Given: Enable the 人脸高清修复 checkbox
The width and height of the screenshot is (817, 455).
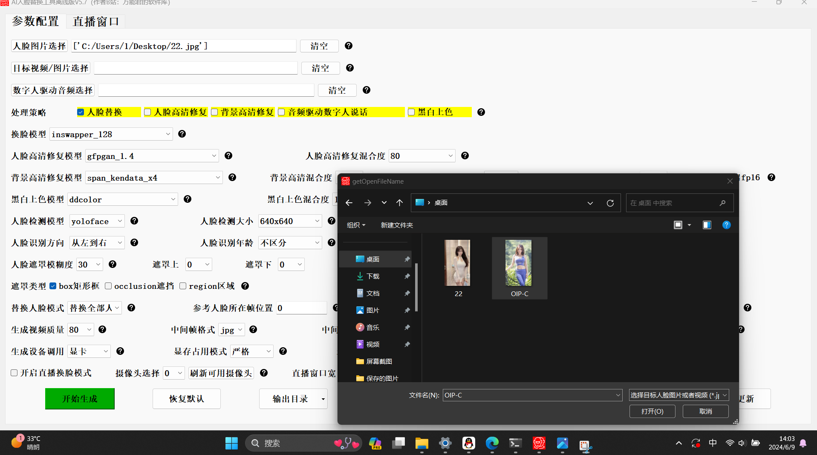Looking at the screenshot, I should [x=147, y=112].
